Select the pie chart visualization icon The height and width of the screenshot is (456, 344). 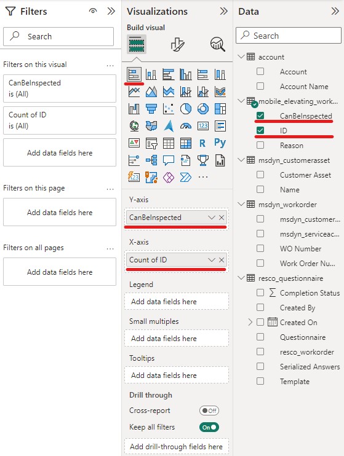click(x=186, y=109)
